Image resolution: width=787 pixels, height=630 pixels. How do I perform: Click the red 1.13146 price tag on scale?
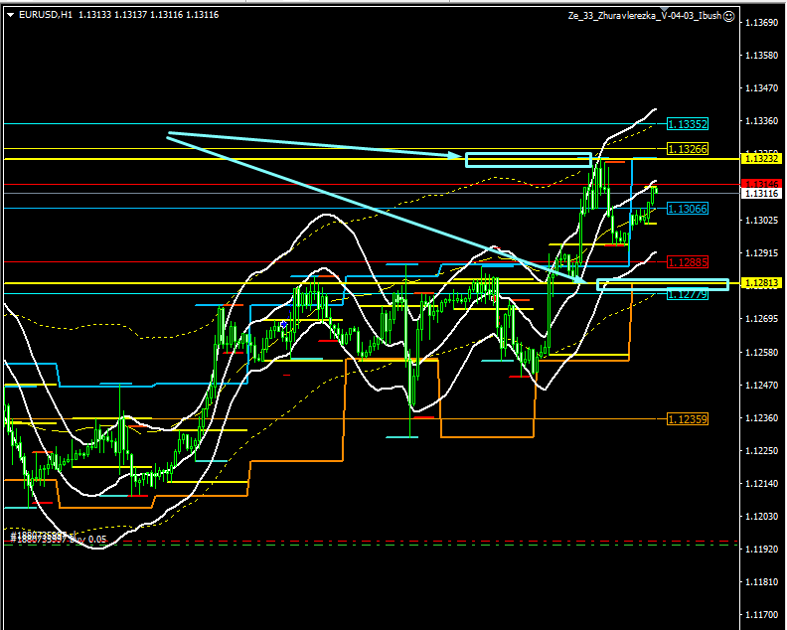point(761,184)
